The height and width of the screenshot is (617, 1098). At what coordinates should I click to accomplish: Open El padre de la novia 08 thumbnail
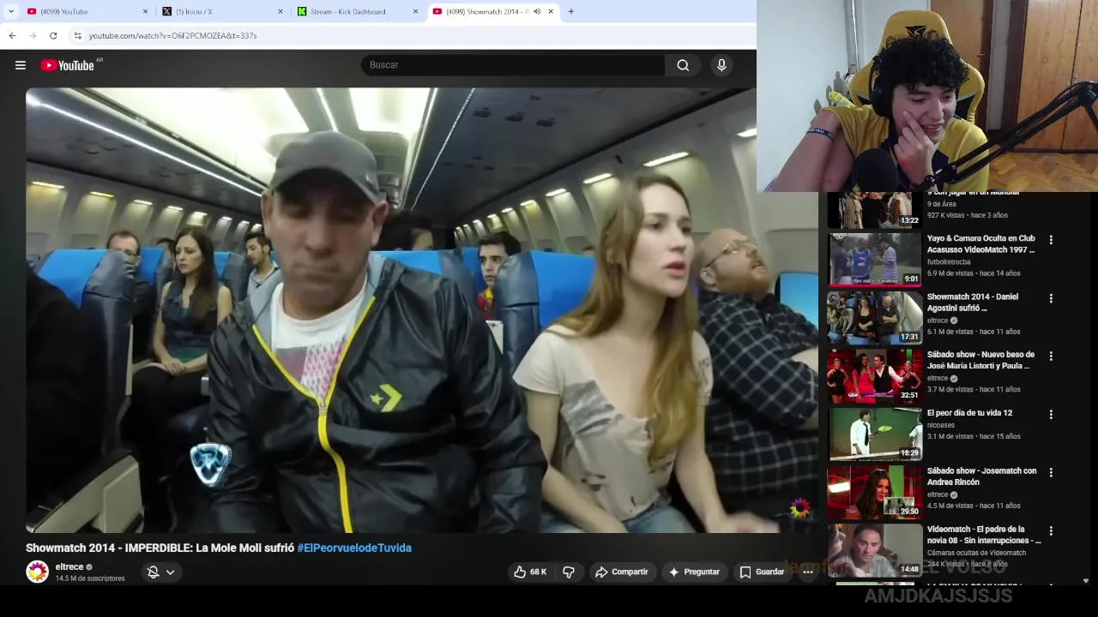point(874,549)
